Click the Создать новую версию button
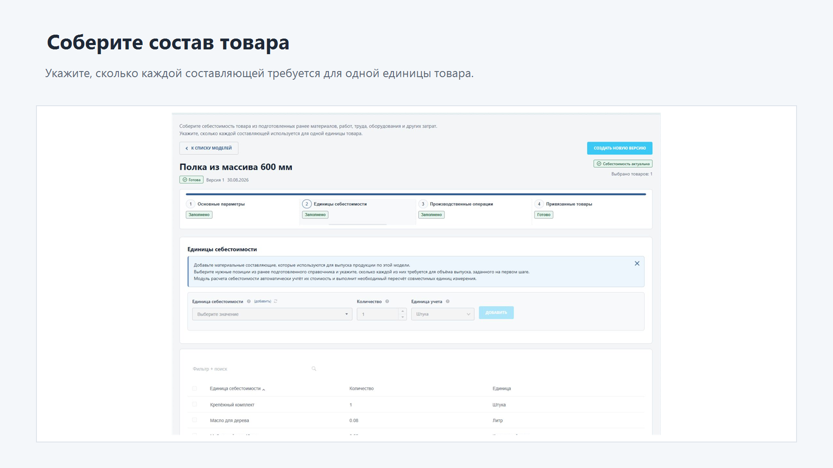The height and width of the screenshot is (468, 833). point(620,148)
